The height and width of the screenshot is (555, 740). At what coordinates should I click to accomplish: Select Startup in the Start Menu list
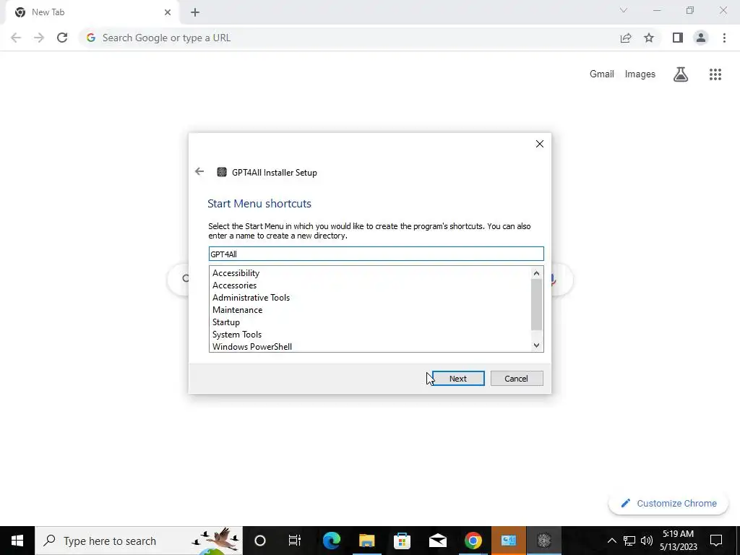(x=226, y=322)
